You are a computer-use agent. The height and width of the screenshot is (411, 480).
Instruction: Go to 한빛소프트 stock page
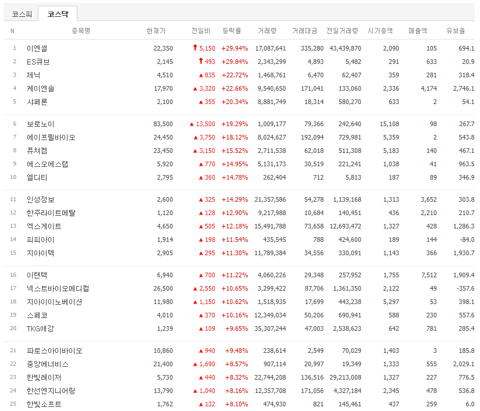(x=44, y=404)
